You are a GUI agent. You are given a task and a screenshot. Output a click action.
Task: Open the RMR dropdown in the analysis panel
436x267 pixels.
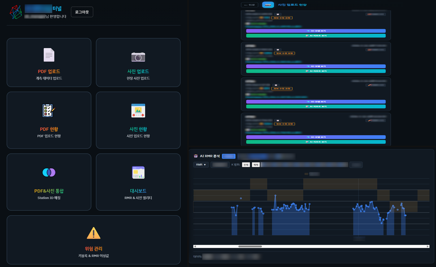201,164
